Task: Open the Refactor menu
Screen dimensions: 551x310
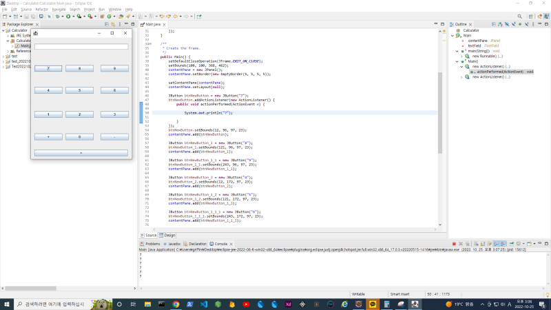Action: point(42,10)
